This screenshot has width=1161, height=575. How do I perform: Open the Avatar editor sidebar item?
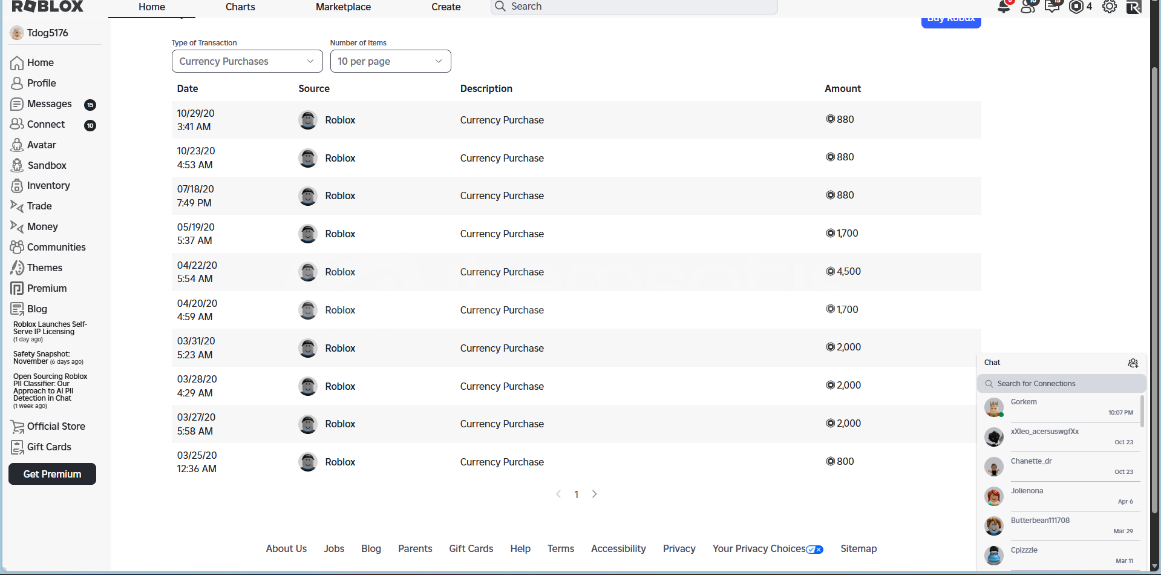[33, 145]
